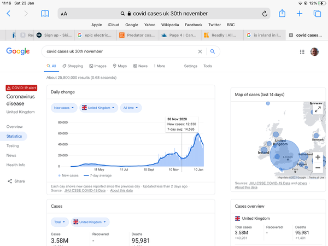This screenshot has height=246, width=328.
Task: Switch to the Maps results tab
Action: [x=120, y=66]
